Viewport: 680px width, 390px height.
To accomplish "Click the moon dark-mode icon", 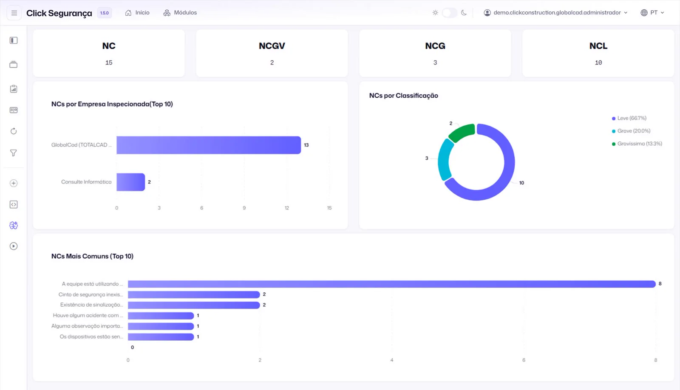I will [464, 13].
